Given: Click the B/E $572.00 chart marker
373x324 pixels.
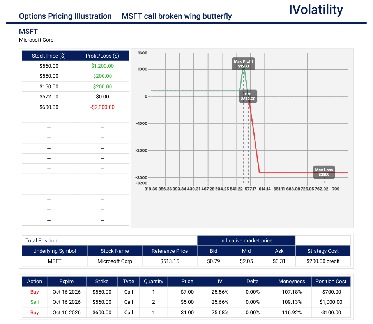Looking at the screenshot, I should (248, 96).
